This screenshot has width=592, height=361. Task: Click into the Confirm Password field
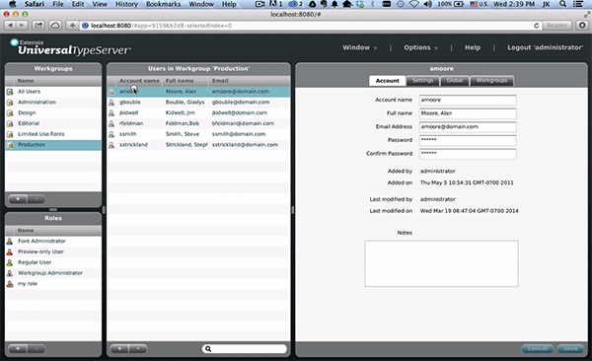(468, 154)
